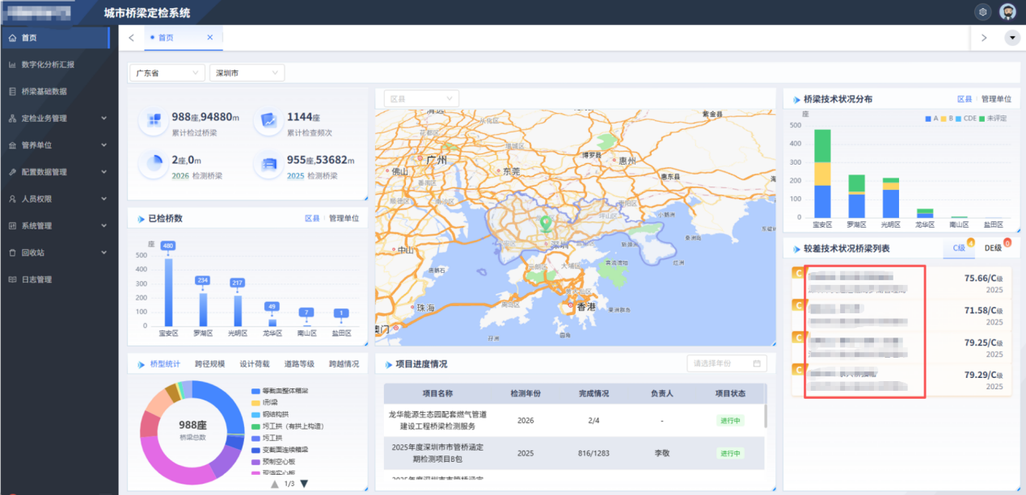This screenshot has height=495, width=1026.
Task: Go to next legend page arrow
Action: [305, 484]
